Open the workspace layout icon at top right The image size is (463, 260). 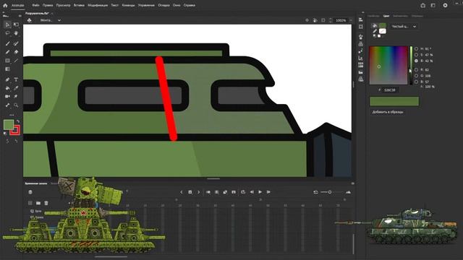tap(433, 5)
